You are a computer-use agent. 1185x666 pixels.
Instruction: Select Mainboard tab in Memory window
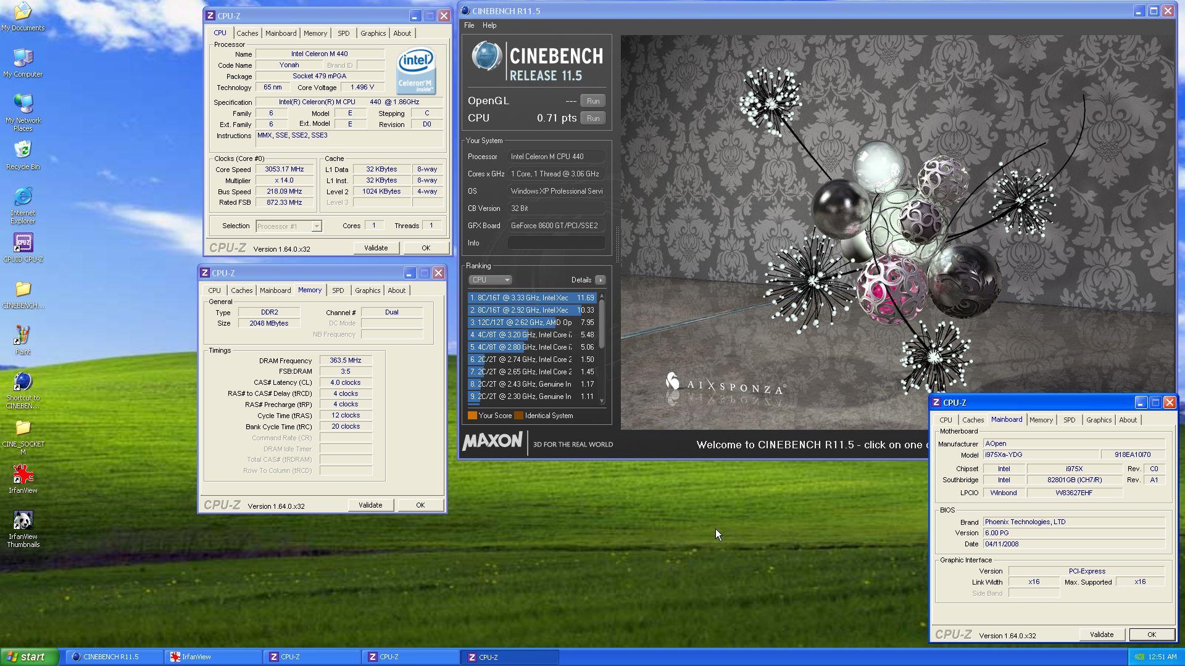point(275,290)
